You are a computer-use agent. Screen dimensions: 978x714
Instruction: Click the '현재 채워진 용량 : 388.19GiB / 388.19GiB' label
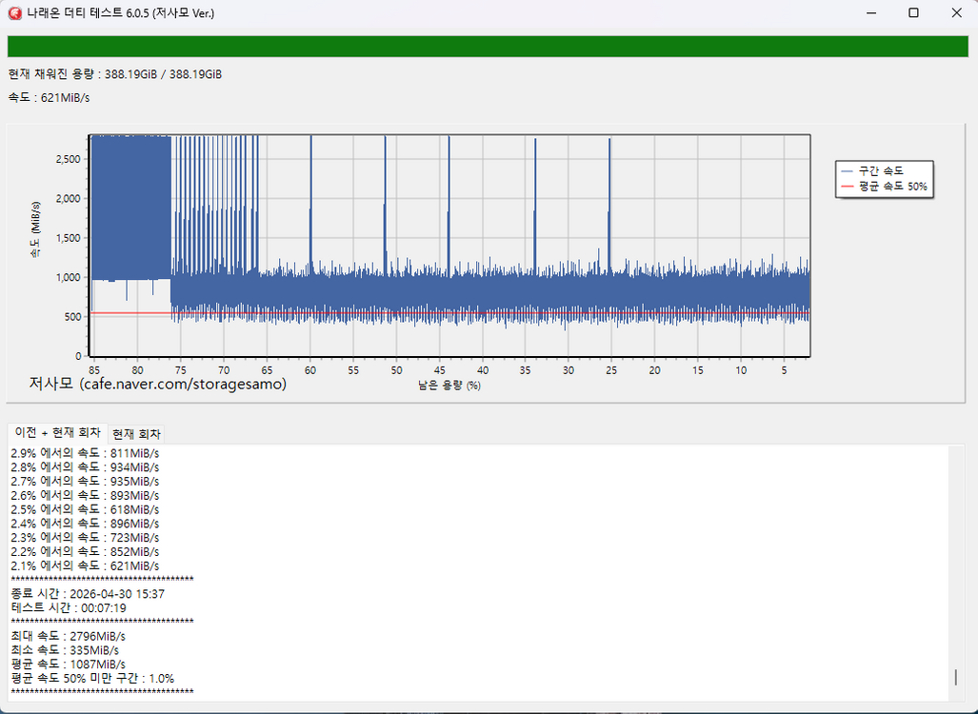pos(115,74)
